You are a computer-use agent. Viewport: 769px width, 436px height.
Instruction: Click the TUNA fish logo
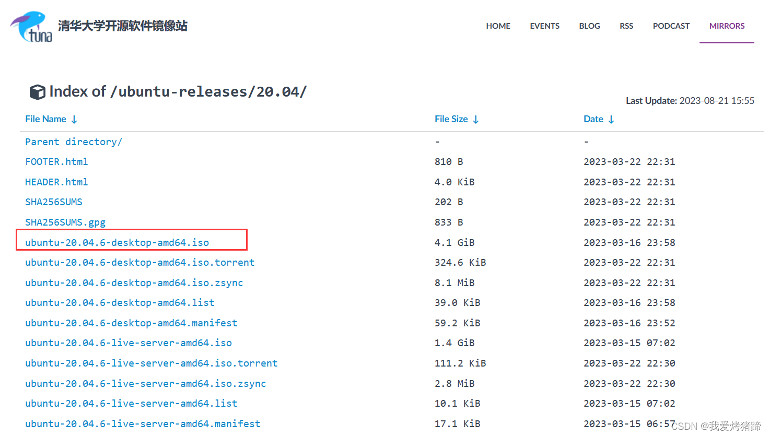[31, 27]
